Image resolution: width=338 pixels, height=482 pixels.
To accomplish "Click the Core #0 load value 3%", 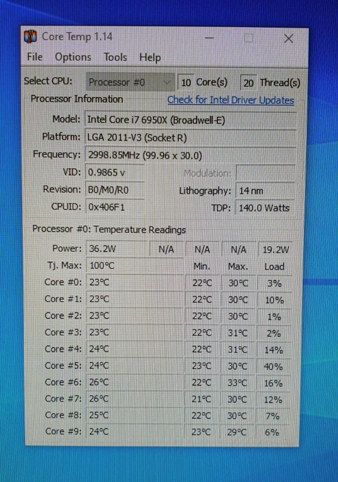I will pyautogui.click(x=274, y=283).
